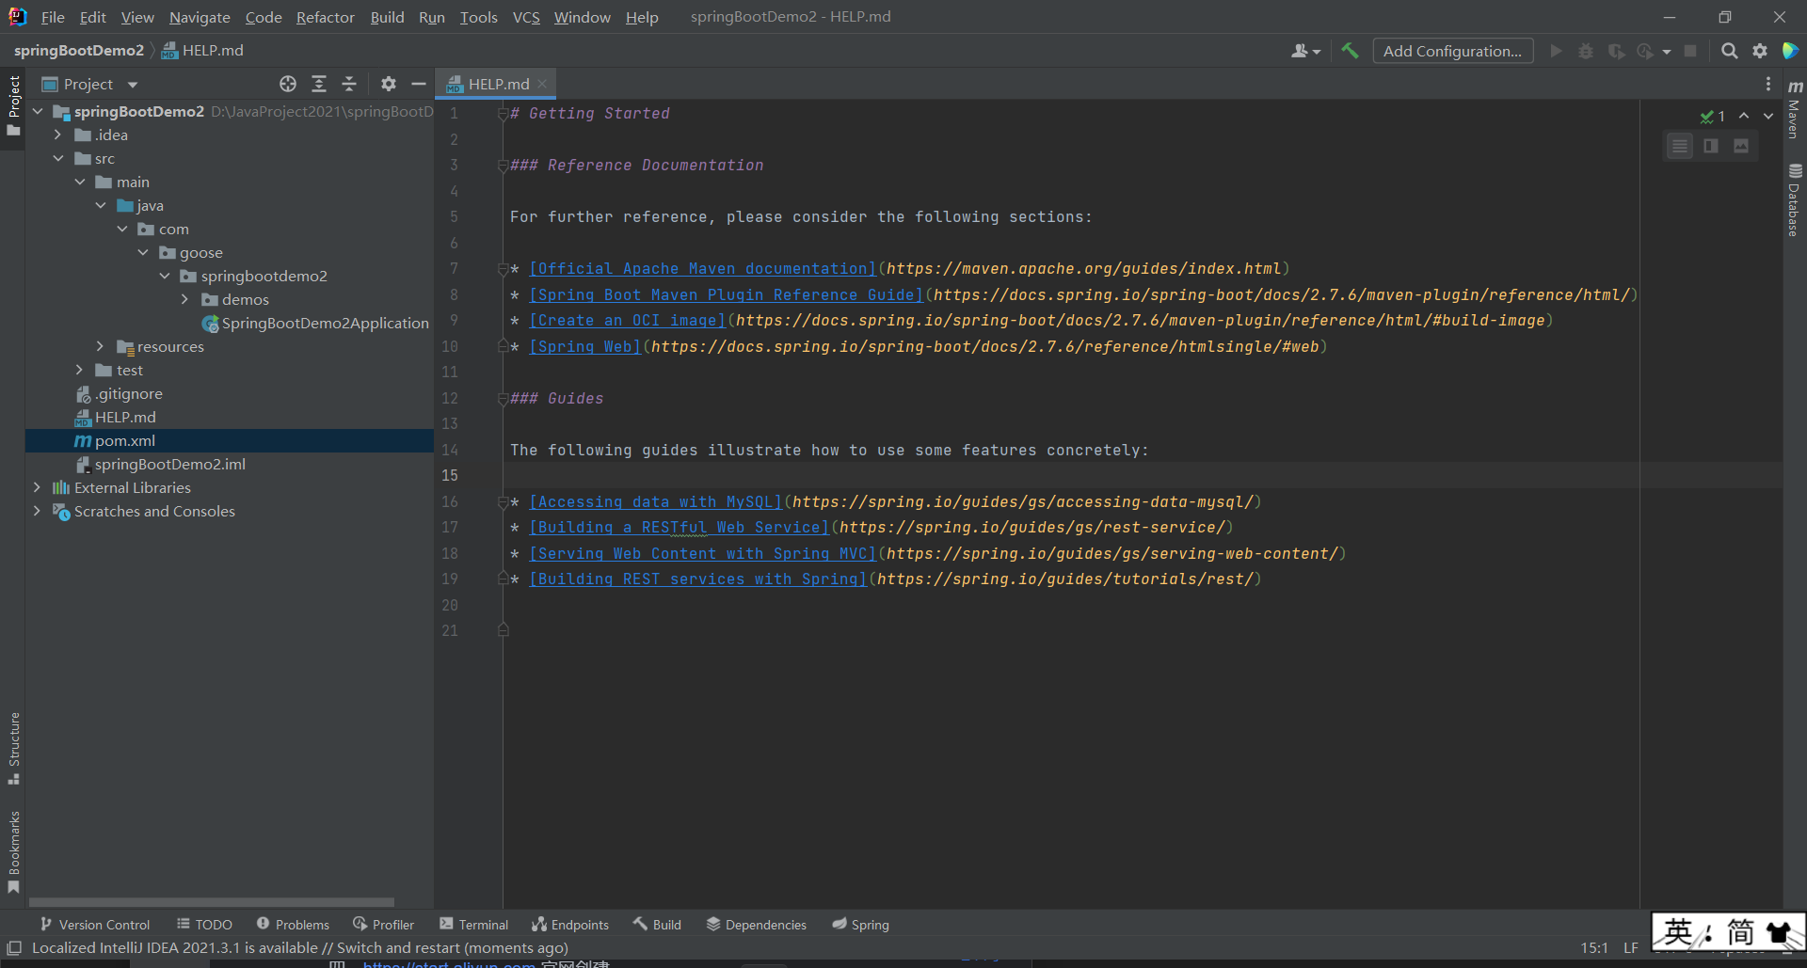1807x968 pixels.
Task: Click the Debug bug icon in toolbar
Action: tap(1586, 51)
